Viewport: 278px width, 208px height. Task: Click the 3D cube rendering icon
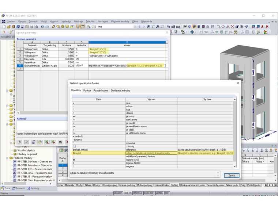pos(192,32)
